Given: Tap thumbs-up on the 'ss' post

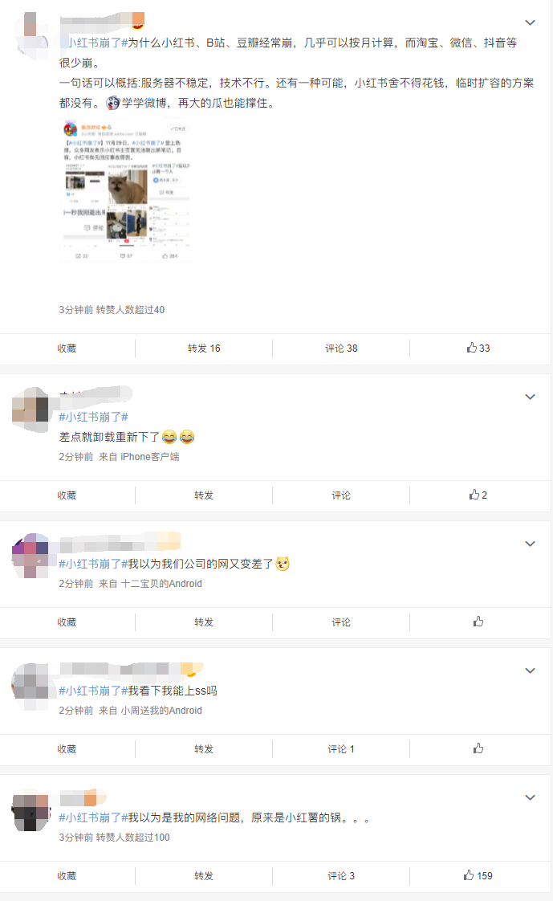Looking at the screenshot, I should tap(478, 748).
